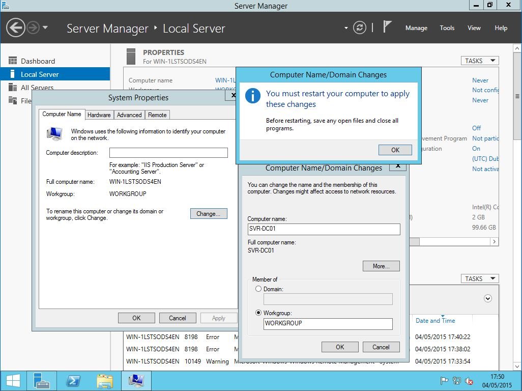
Task: Expand the events section chevron
Action: [x=488, y=298]
